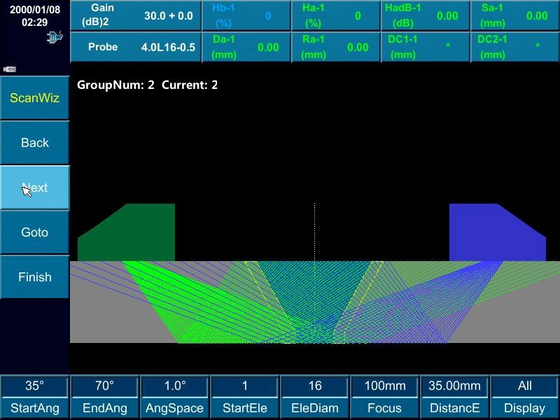Open the Goto option in the sidebar
Screen dimensions: 560x420
coord(35,232)
